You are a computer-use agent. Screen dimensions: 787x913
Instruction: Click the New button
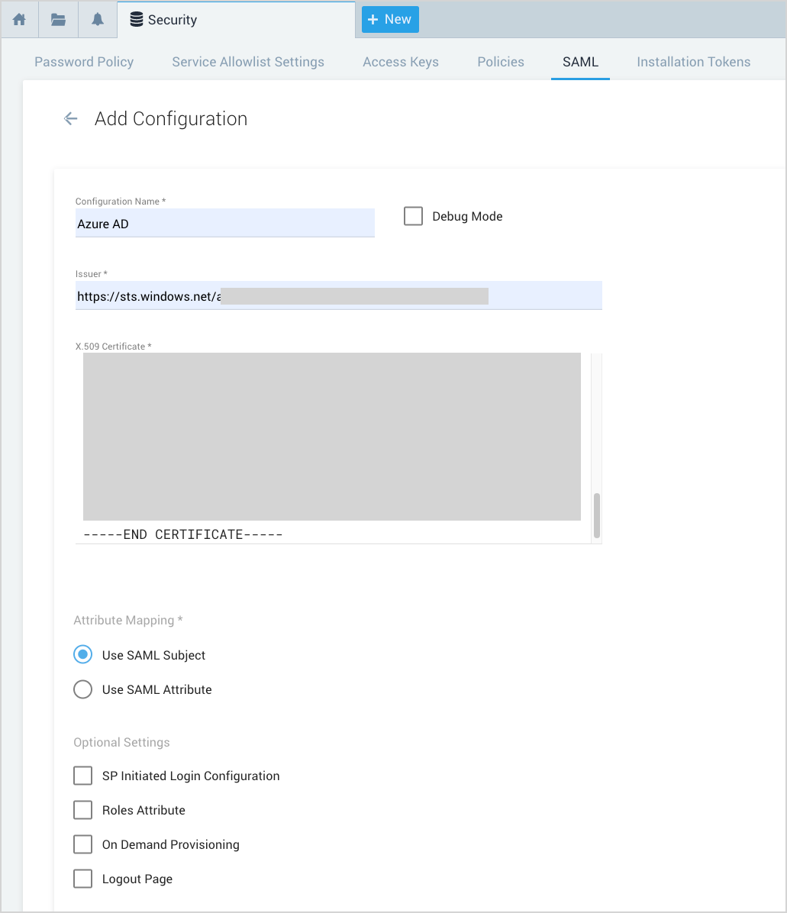click(390, 19)
